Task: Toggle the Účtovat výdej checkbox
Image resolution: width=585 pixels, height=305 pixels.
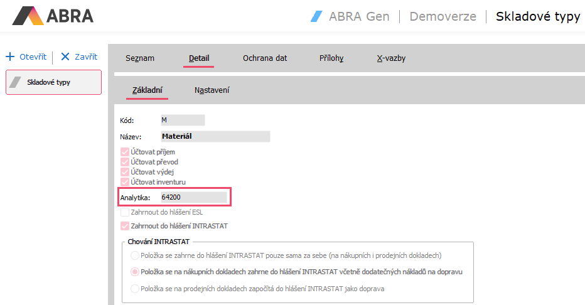Action: point(124,172)
